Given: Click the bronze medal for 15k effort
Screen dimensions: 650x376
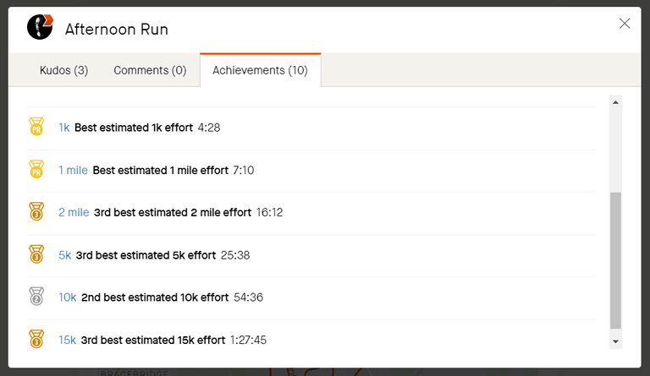Looking at the screenshot, I should pyautogui.click(x=36, y=339).
